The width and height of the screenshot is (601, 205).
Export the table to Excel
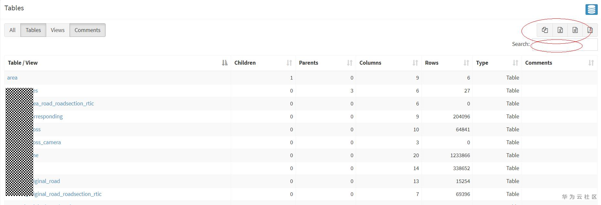click(560, 30)
